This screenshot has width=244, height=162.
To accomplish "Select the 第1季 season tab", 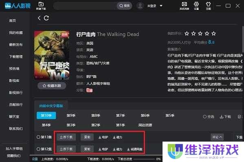I will point(121,125).
